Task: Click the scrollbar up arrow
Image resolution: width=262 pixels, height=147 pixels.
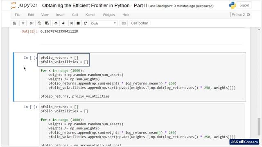Action: coord(259,29)
